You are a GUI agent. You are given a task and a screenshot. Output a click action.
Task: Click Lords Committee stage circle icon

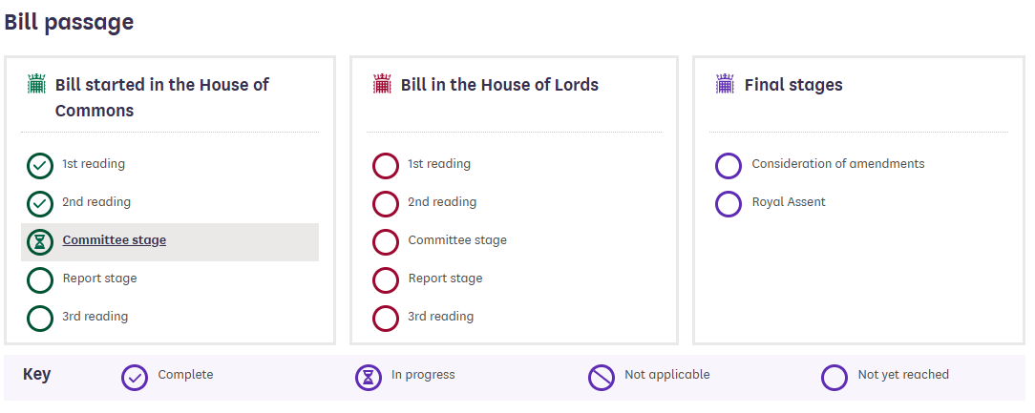(386, 242)
